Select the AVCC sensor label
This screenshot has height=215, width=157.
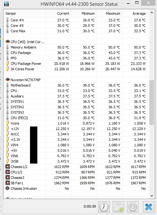(15, 134)
